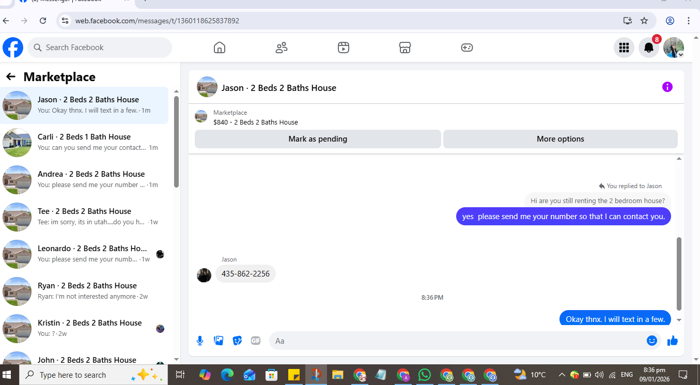Open the Kristin conversation
This screenshot has height=385, width=700.
pyautogui.click(x=84, y=329)
